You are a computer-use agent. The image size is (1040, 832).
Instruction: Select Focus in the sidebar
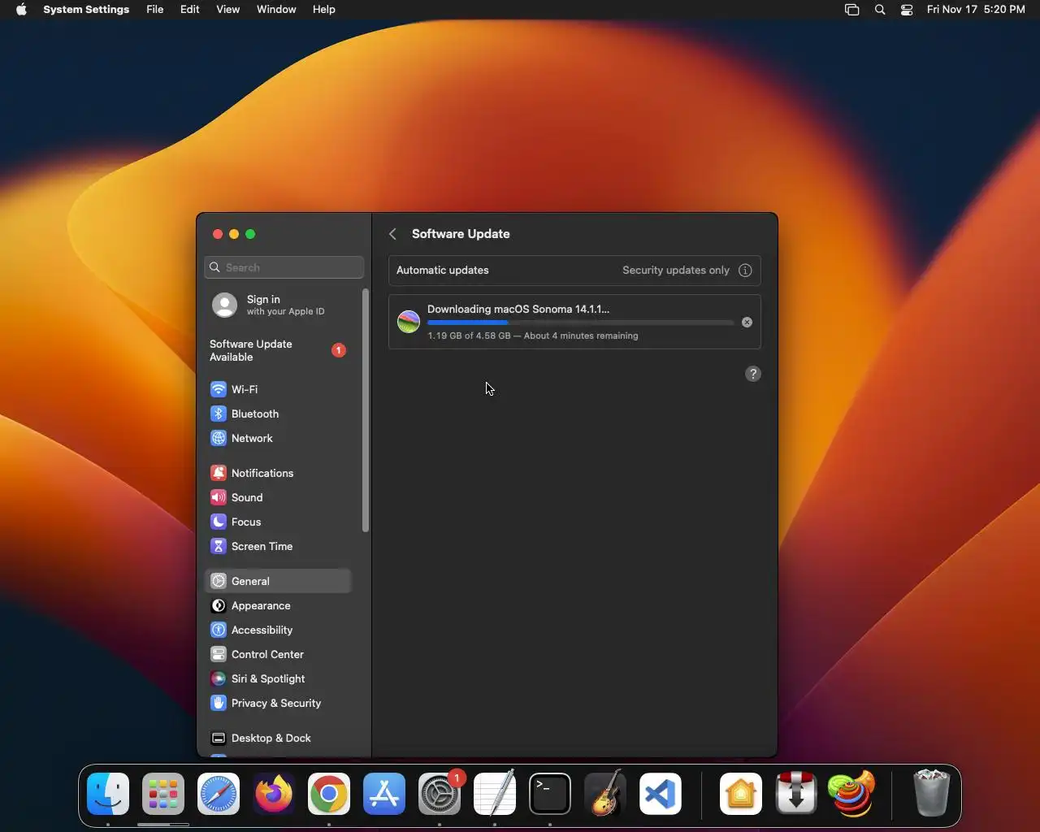point(277,522)
